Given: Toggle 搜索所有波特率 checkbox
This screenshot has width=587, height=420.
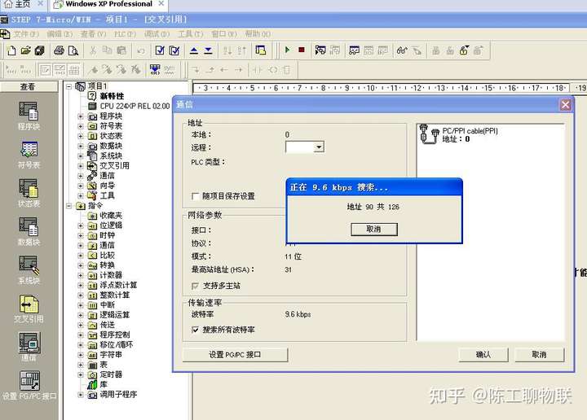Looking at the screenshot, I should pyautogui.click(x=195, y=330).
